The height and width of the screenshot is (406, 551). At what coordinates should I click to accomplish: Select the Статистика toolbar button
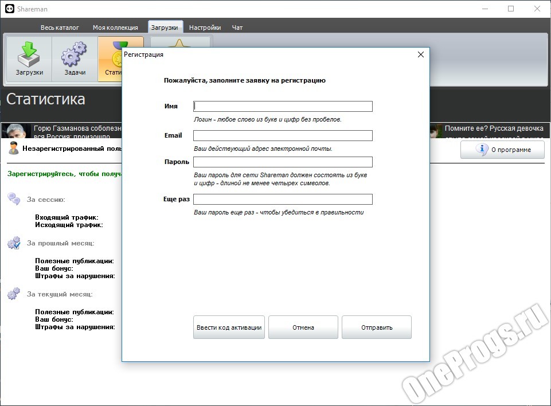pos(110,59)
